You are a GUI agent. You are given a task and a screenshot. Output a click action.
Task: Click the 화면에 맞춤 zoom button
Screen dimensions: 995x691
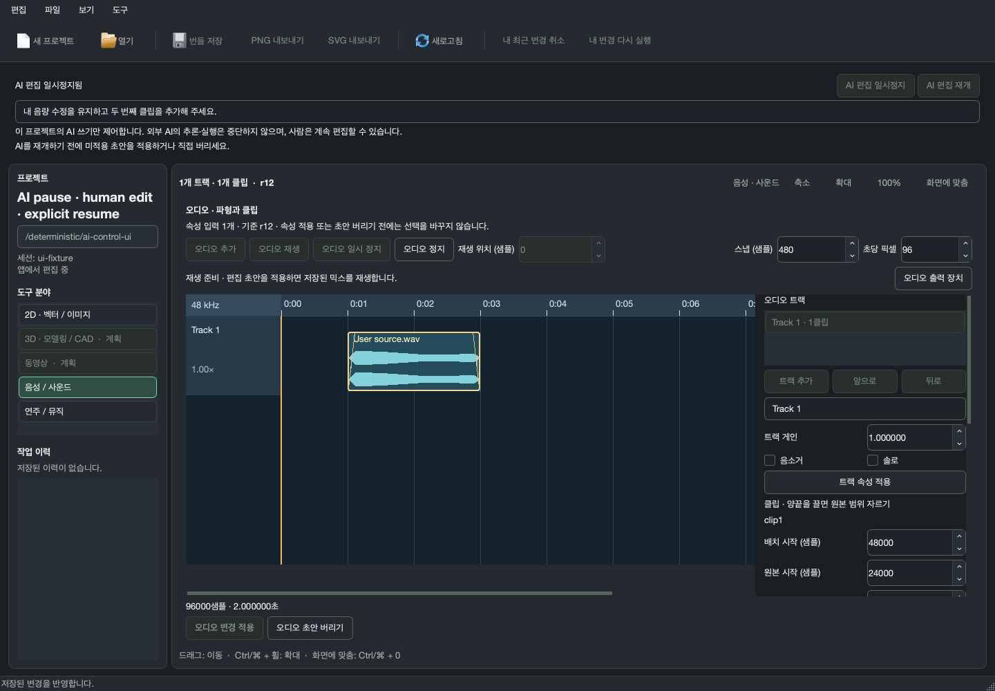pyautogui.click(x=947, y=183)
